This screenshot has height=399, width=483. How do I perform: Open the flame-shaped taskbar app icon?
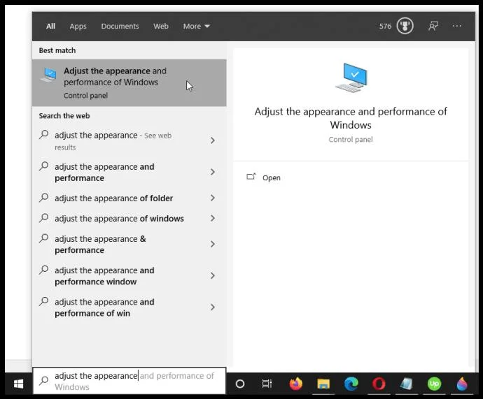[x=462, y=384]
